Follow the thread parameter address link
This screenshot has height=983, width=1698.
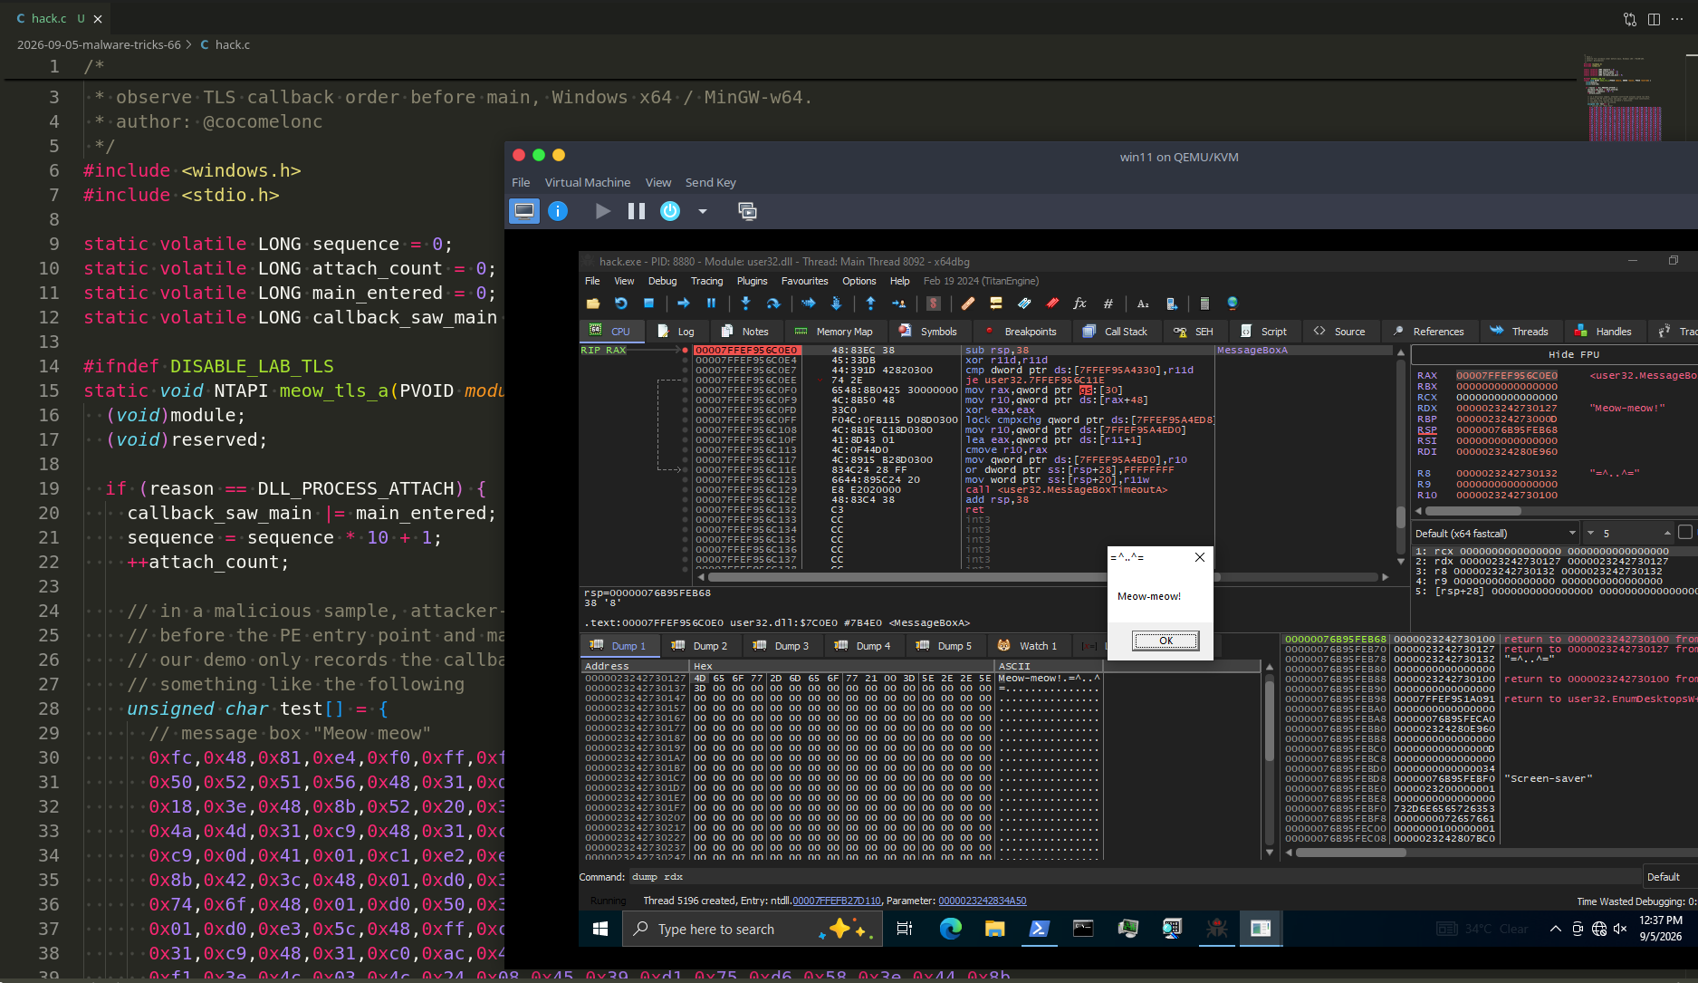tap(982, 901)
